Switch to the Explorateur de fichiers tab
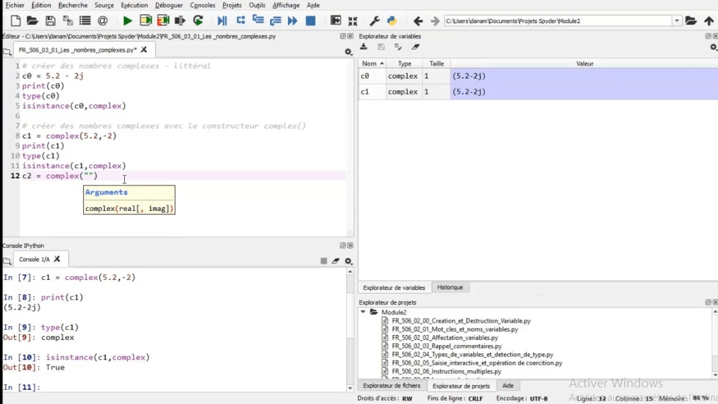 392,386
